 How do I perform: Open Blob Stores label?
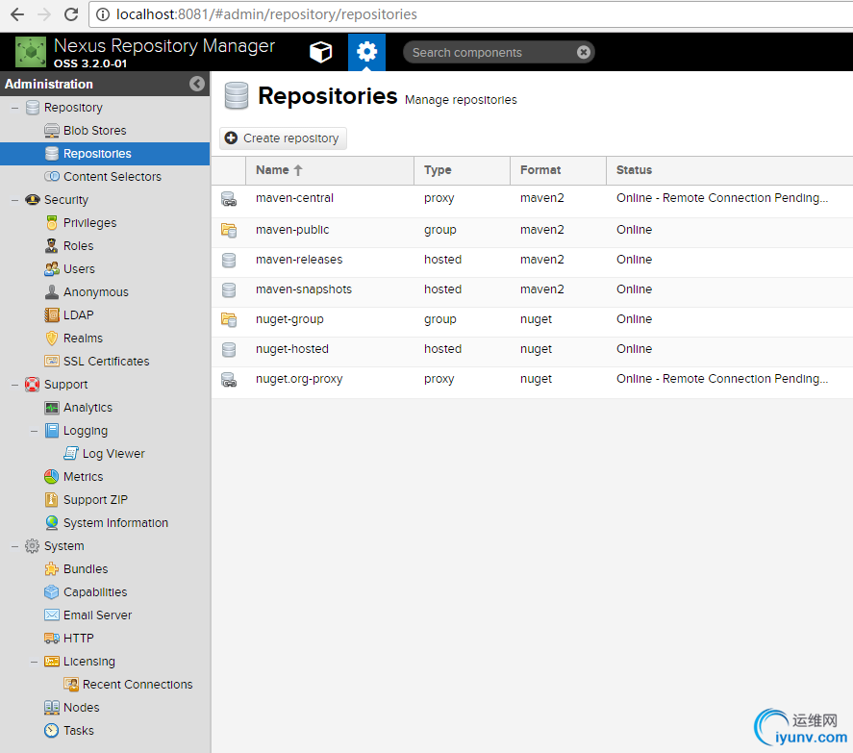pos(94,131)
